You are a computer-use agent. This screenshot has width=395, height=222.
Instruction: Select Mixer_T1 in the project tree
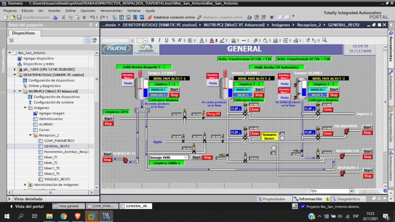click(x=51, y=157)
